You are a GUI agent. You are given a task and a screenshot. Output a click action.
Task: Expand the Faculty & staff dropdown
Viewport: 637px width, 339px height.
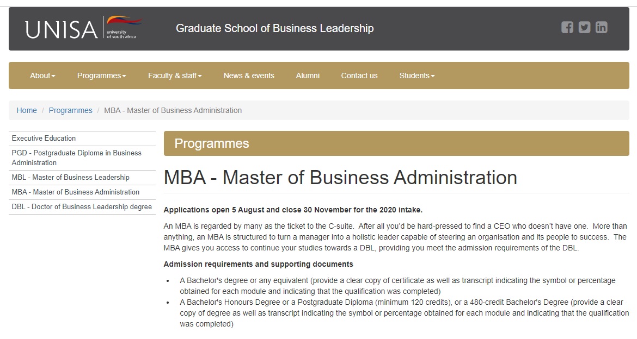tap(174, 76)
